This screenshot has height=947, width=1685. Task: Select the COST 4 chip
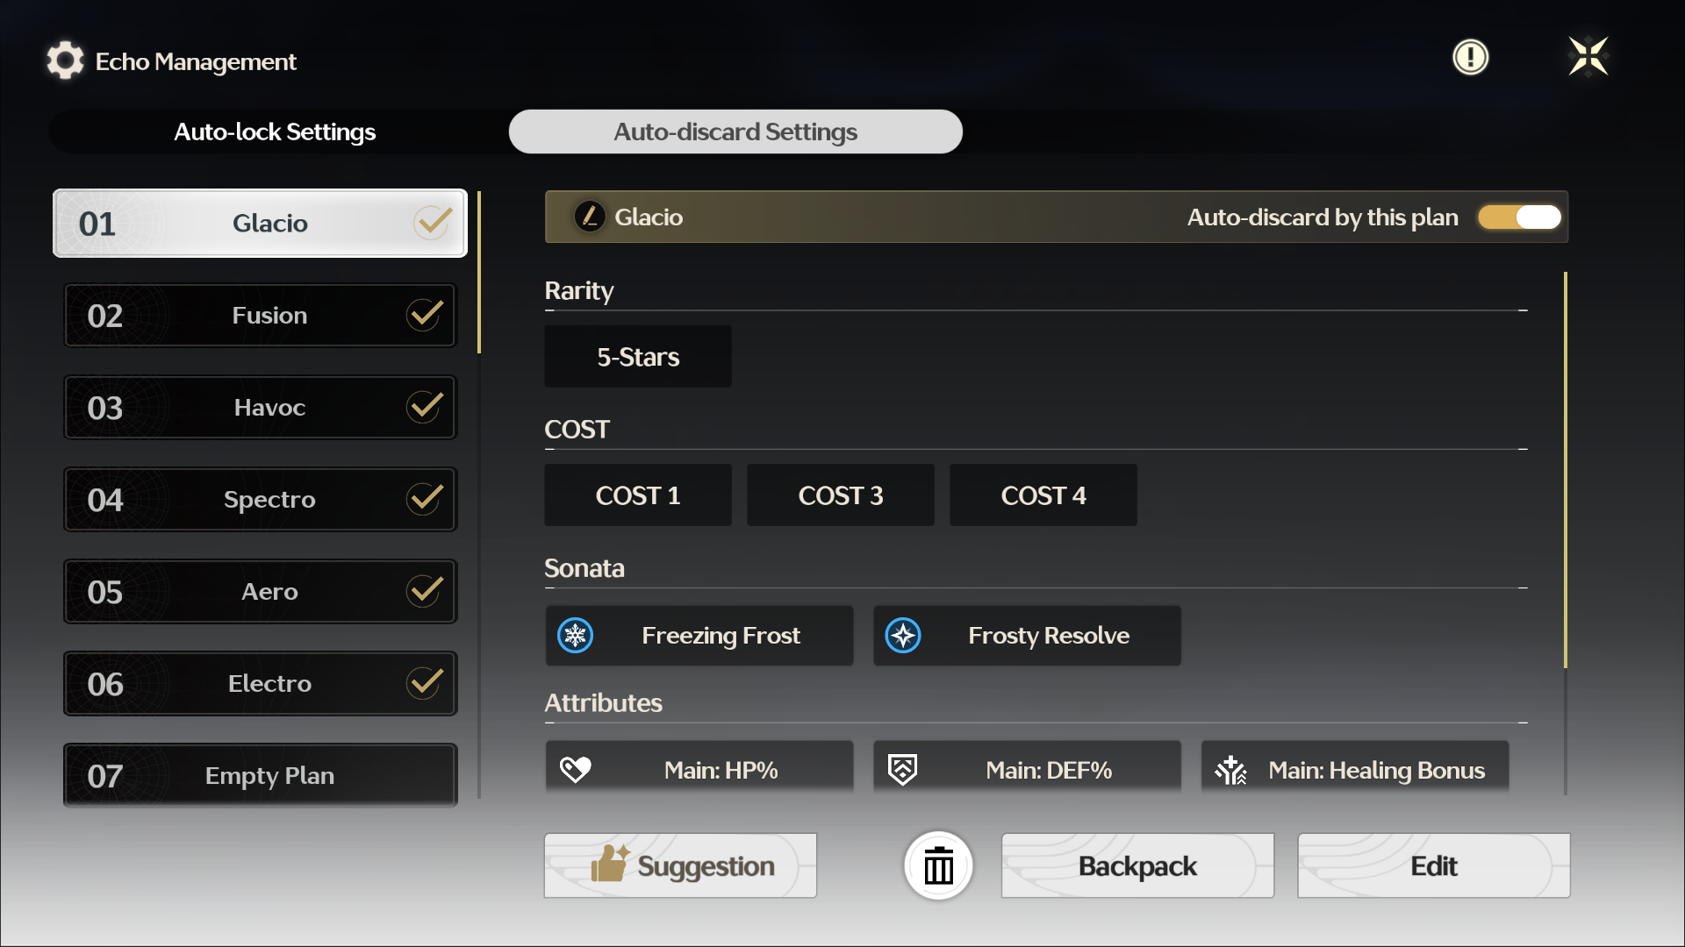pyautogui.click(x=1043, y=495)
